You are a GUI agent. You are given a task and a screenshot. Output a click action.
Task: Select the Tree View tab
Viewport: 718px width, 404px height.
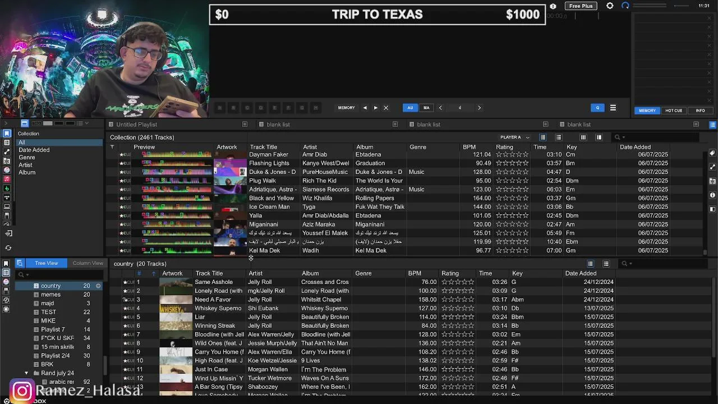pyautogui.click(x=46, y=263)
